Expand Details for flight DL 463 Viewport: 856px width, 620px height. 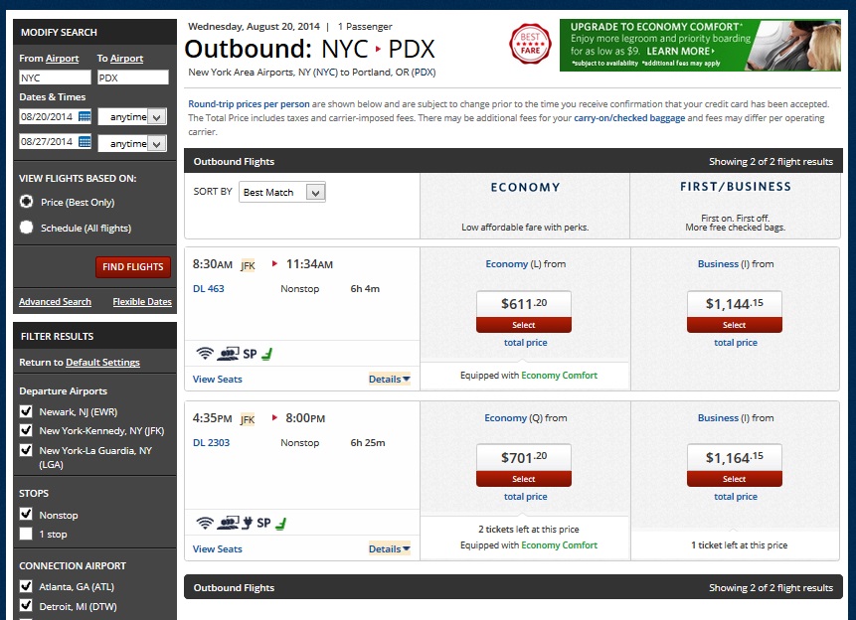tap(389, 379)
